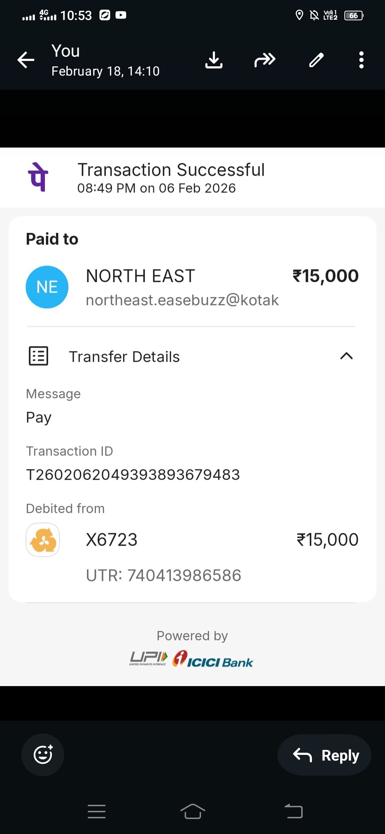Open the pencil edit tool
Image resolution: width=385 pixels, height=834 pixels.
[316, 60]
